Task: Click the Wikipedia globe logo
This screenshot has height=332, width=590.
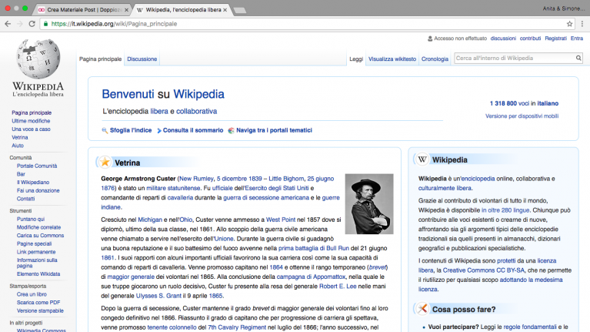Action: (38, 59)
